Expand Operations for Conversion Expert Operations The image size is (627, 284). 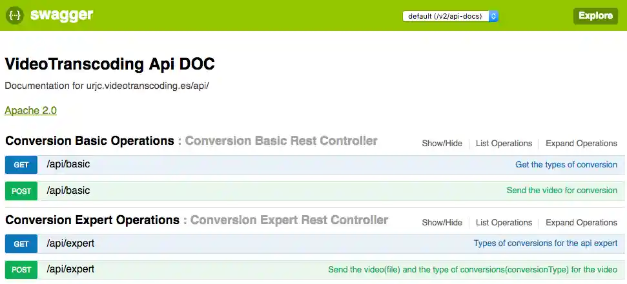pyautogui.click(x=581, y=223)
